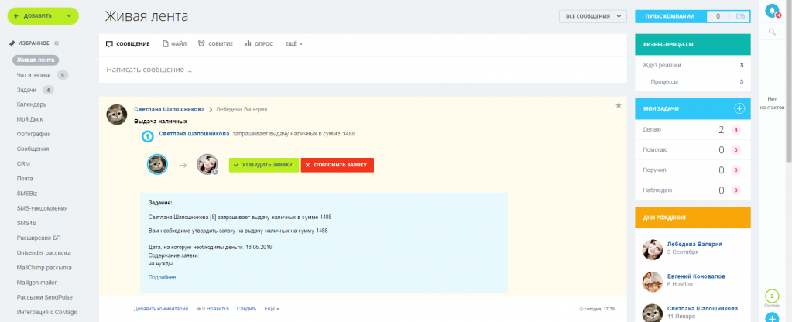The width and height of the screenshot is (792, 322).
Task: Open Расширения БП in the sidebar
Action: click(x=39, y=238)
